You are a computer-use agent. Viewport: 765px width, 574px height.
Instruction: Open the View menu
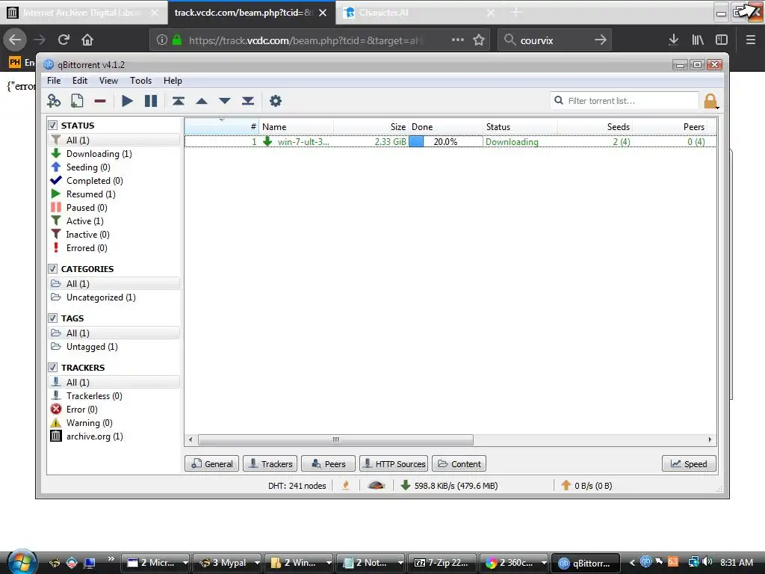108,81
